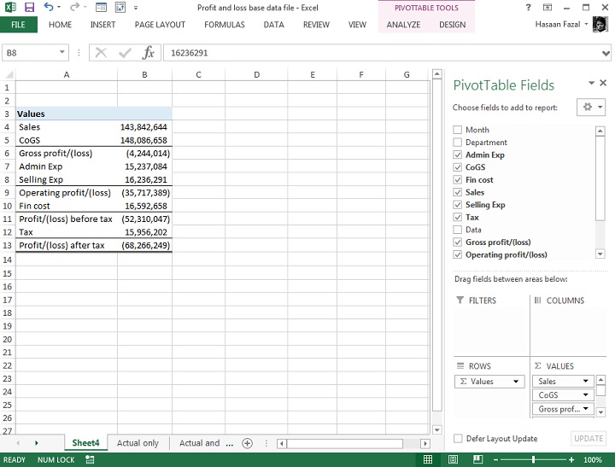Screen dimensions: 615x467
Task: Open the Gross prof... value field dropdown
Action: (x=586, y=409)
